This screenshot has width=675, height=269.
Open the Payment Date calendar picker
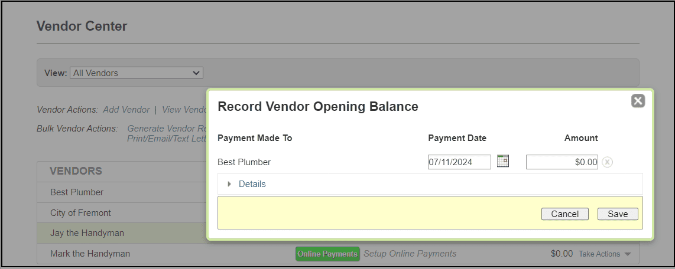[502, 161]
